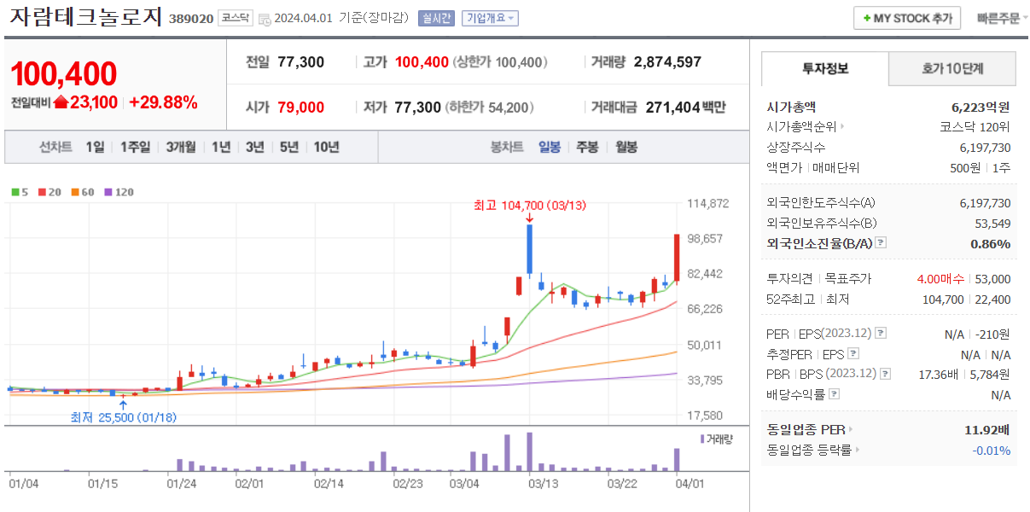Click the current price 100,400
The width and height of the screenshot is (1030, 512).
pyautogui.click(x=64, y=74)
